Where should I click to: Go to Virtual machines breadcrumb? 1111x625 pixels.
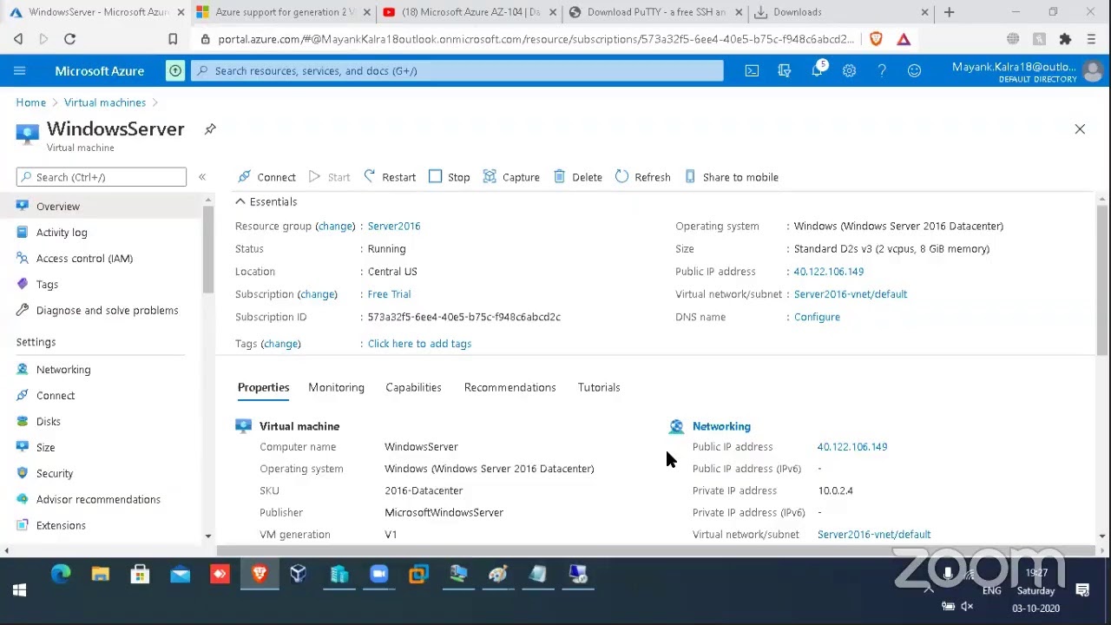coord(105,102)
